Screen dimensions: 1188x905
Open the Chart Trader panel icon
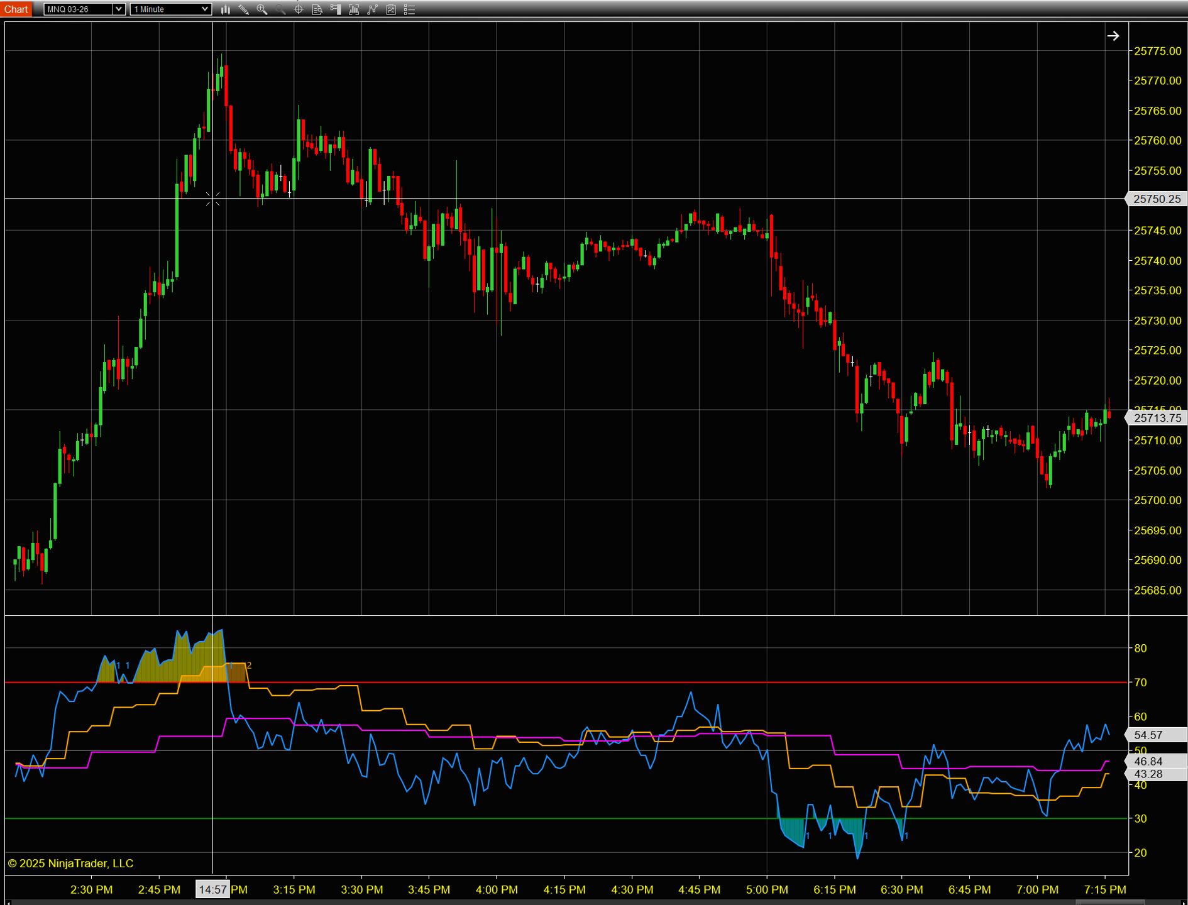point(336,9)
